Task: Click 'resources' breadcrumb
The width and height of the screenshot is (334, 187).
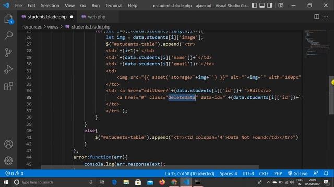Action: click(32, 27)
